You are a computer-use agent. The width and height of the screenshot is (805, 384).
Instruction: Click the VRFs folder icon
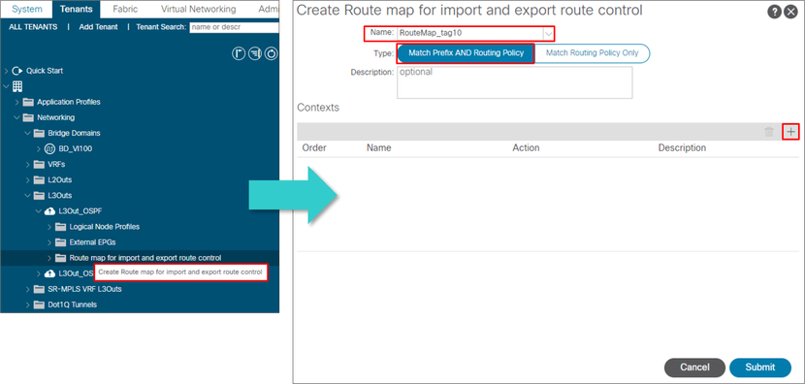[39, 164]
